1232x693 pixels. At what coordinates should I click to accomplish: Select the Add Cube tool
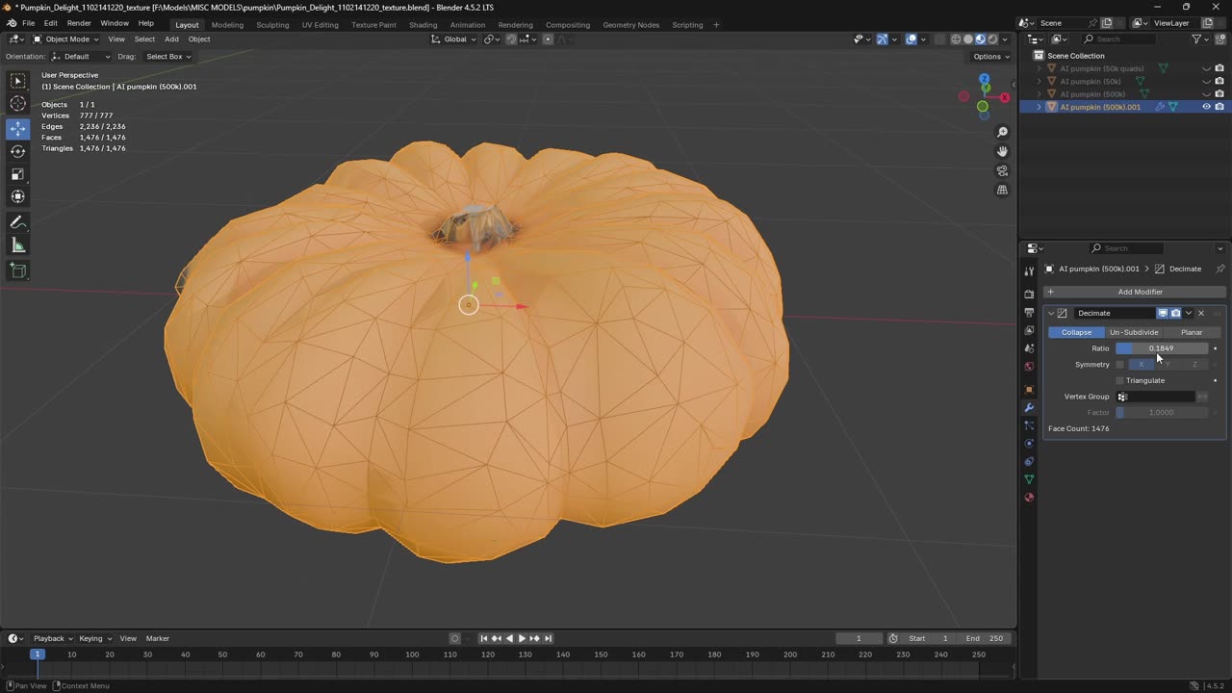[x=17, y=271]
